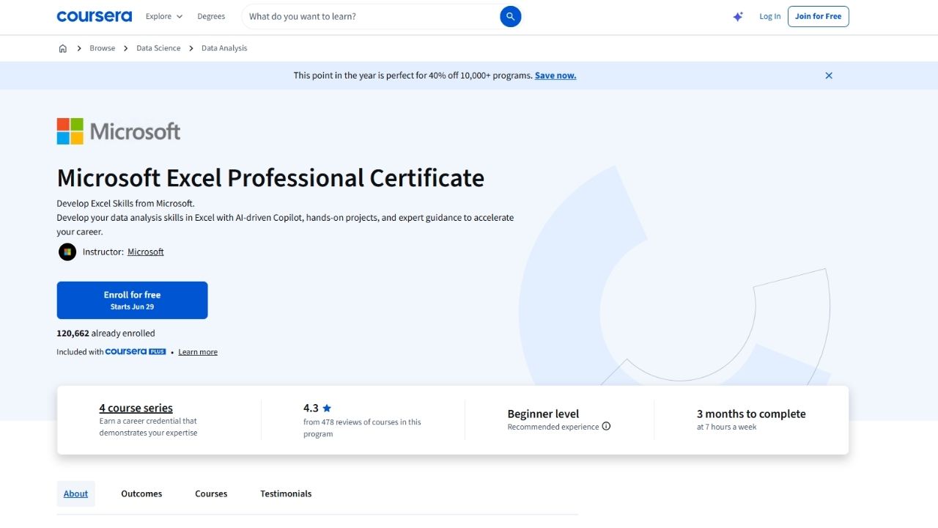The width and height of the screenshot is (938, 528).
Task: Click the 'Beginner level' text
Action: (x=543, y=414)
